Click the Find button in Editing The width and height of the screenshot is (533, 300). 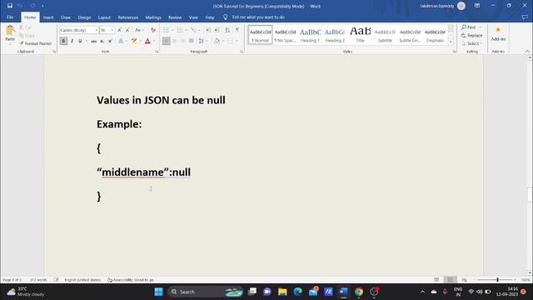[x=469, y=27]
